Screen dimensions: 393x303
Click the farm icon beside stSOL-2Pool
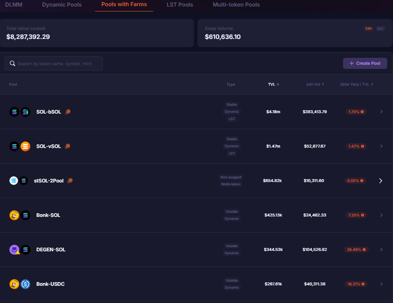click(x=70, y=180)
